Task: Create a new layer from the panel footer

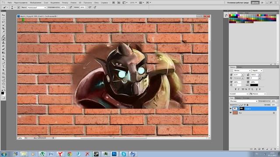Action: (x=271, y=149)
